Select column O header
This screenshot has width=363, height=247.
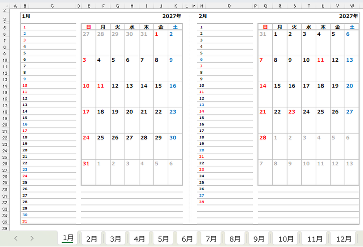(229, 6)
